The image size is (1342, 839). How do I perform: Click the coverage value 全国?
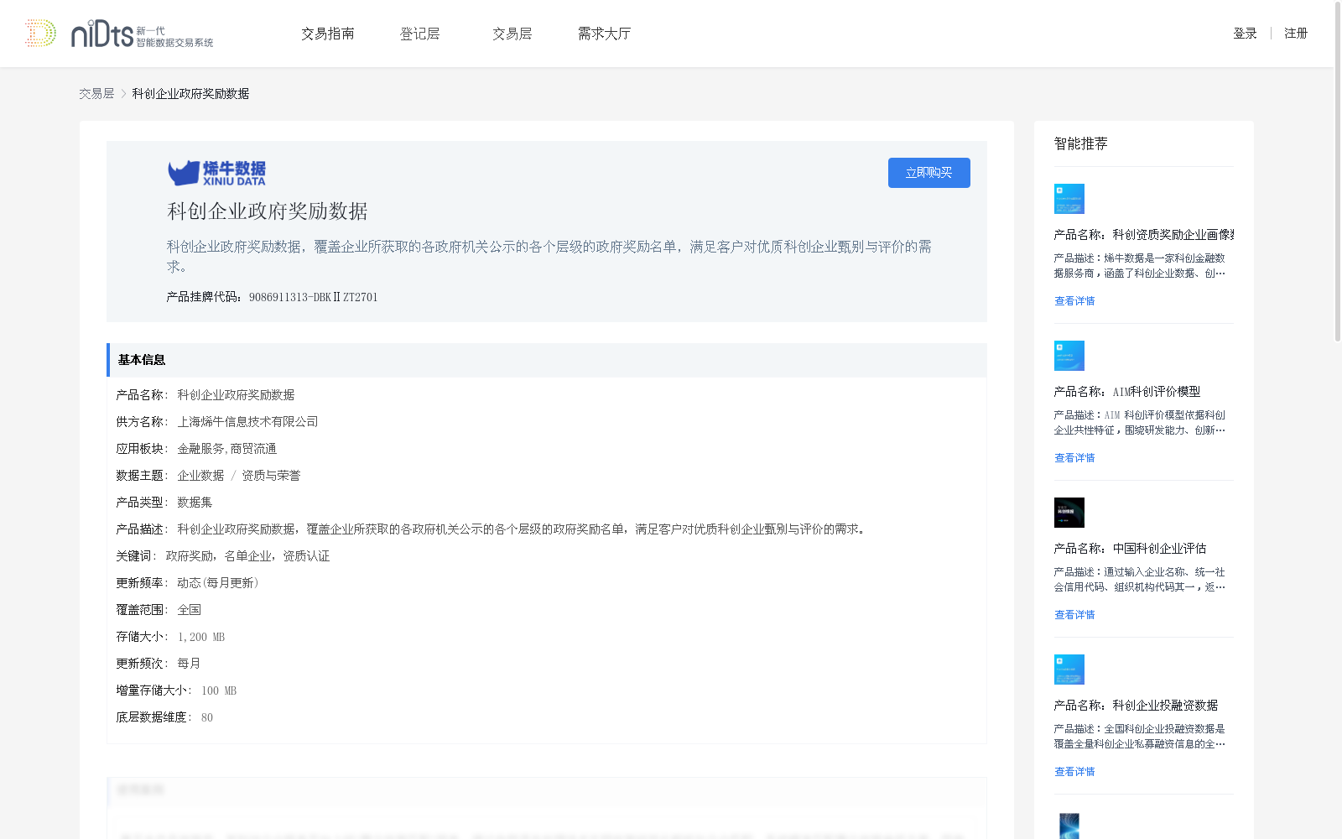189,610
